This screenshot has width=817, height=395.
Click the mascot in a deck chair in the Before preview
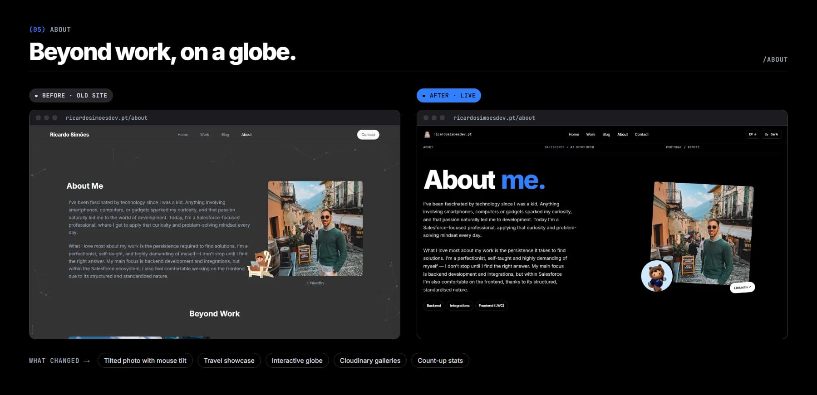coord(261,265)
